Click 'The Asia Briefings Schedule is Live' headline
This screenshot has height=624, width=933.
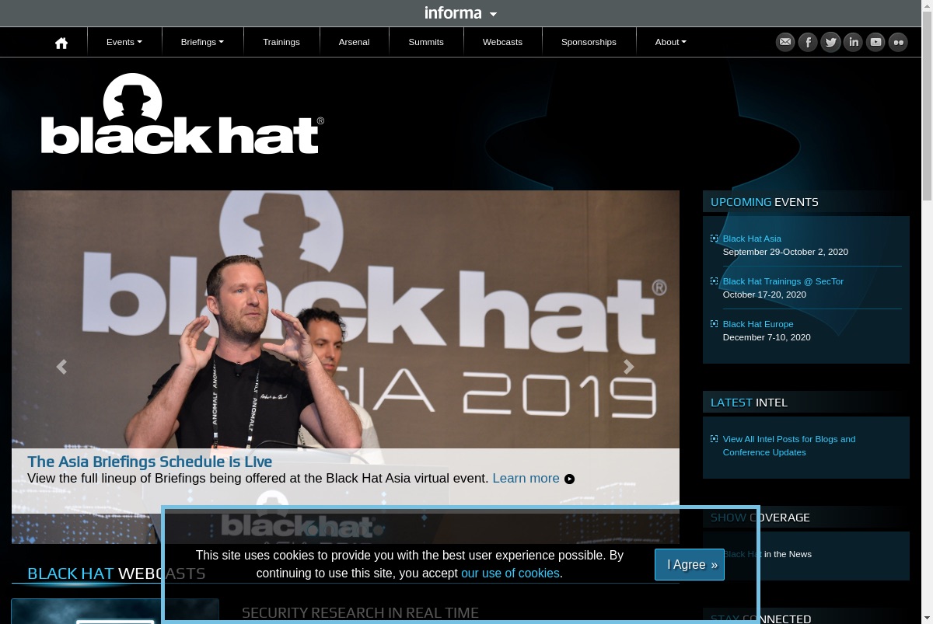point(149,462)
